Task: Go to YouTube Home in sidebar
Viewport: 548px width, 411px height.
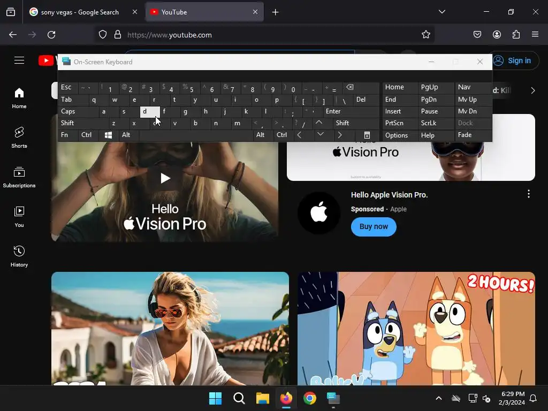Action: [19, 98]
